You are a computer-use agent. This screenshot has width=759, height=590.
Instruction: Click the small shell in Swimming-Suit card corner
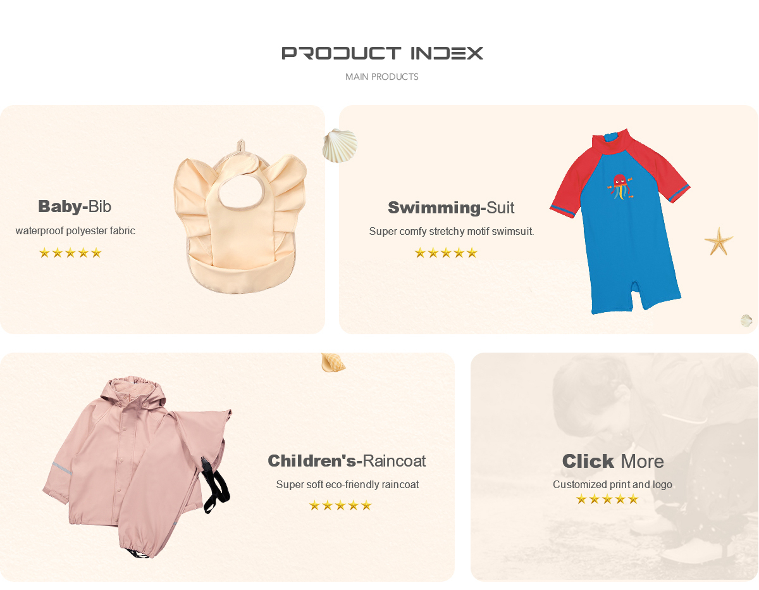[746, 320]
